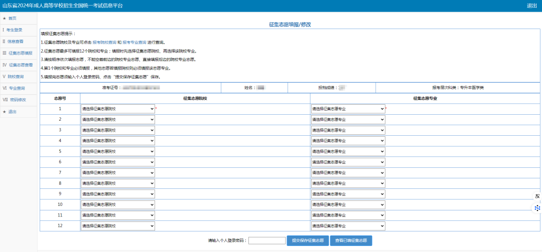The width and height of the screenshot is (542, 252).
Task: Click 查看已填征集志愿 button
Action: 351,240
